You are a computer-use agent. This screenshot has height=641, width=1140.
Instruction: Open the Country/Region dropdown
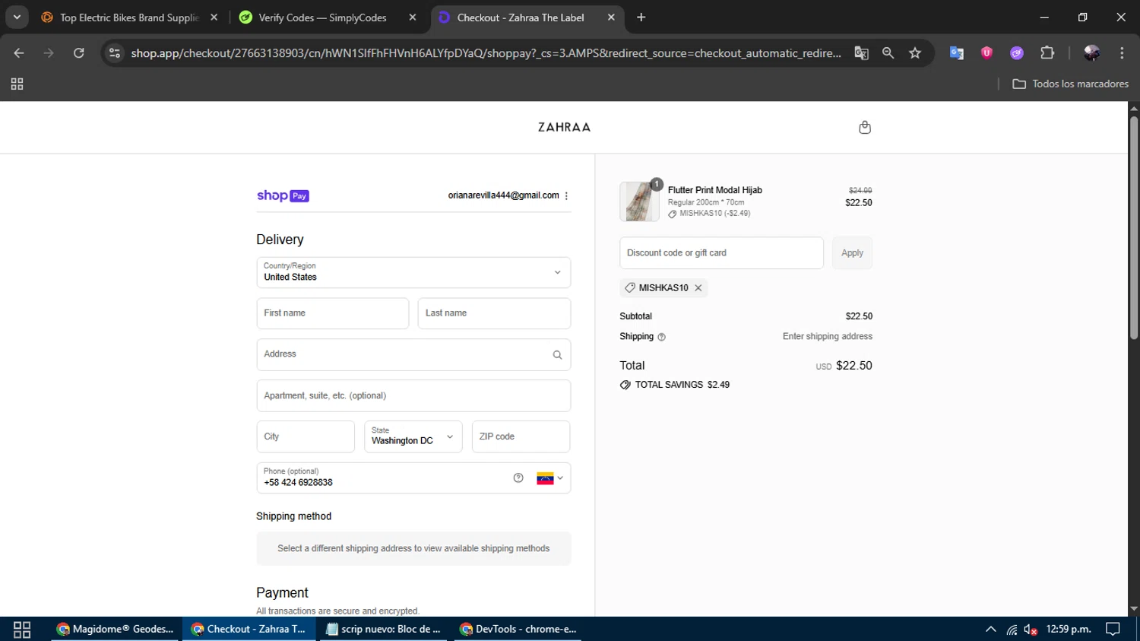pyautogui.click(x=413, y=272)
